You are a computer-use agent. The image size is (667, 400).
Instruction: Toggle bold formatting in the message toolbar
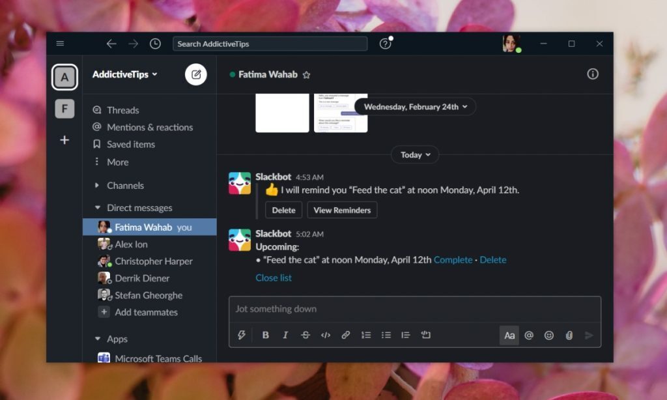[x=265, y=335]
